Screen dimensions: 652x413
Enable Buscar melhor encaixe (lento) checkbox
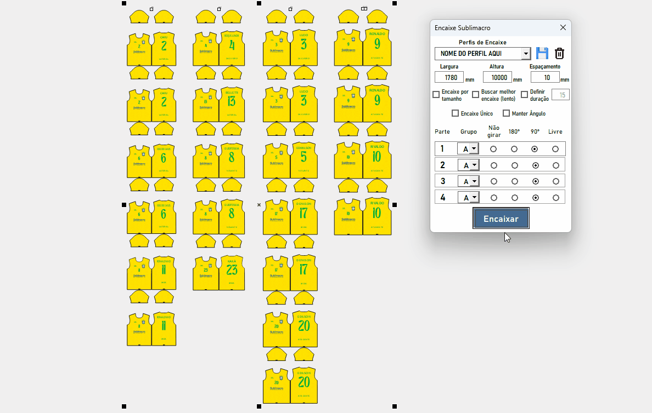pyautogui.click(x=476, y=95)
